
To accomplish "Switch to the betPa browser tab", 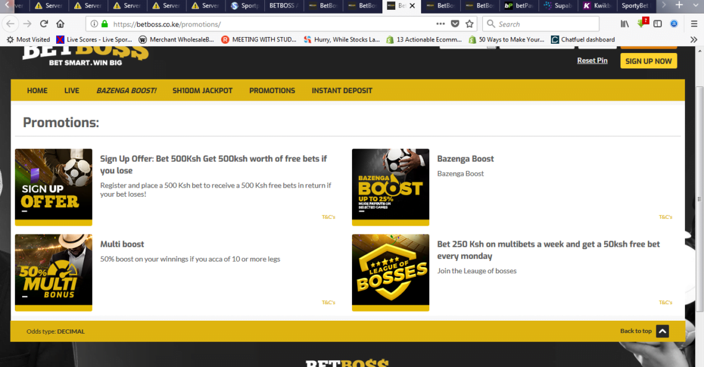I will pyautogui.click(x=519, y=6).
